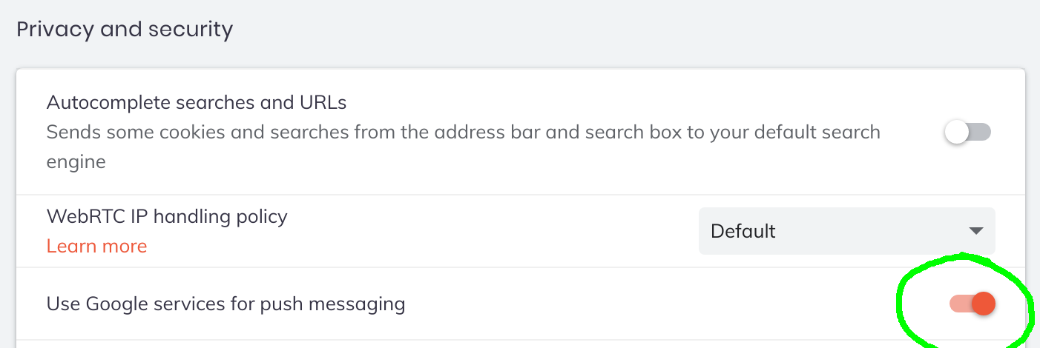The image size is (1040, 348).
Task: Click the word "Google" in the push messaging label
Action: tap(116, 304)
